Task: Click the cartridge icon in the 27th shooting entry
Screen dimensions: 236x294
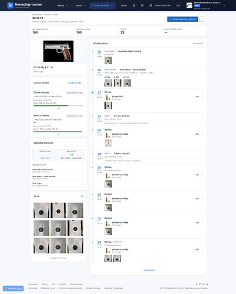Action: (107, 98)
